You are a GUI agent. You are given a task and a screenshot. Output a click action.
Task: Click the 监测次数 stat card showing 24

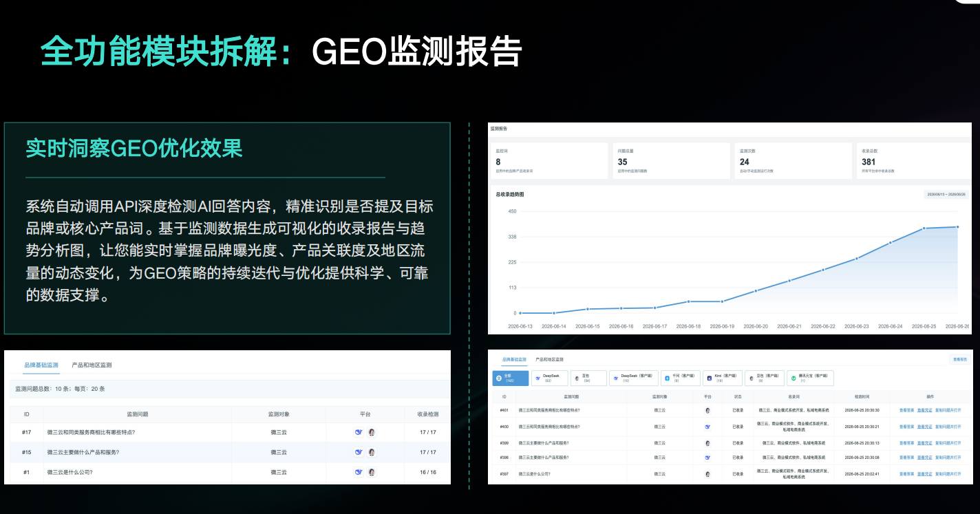[793, 161]
